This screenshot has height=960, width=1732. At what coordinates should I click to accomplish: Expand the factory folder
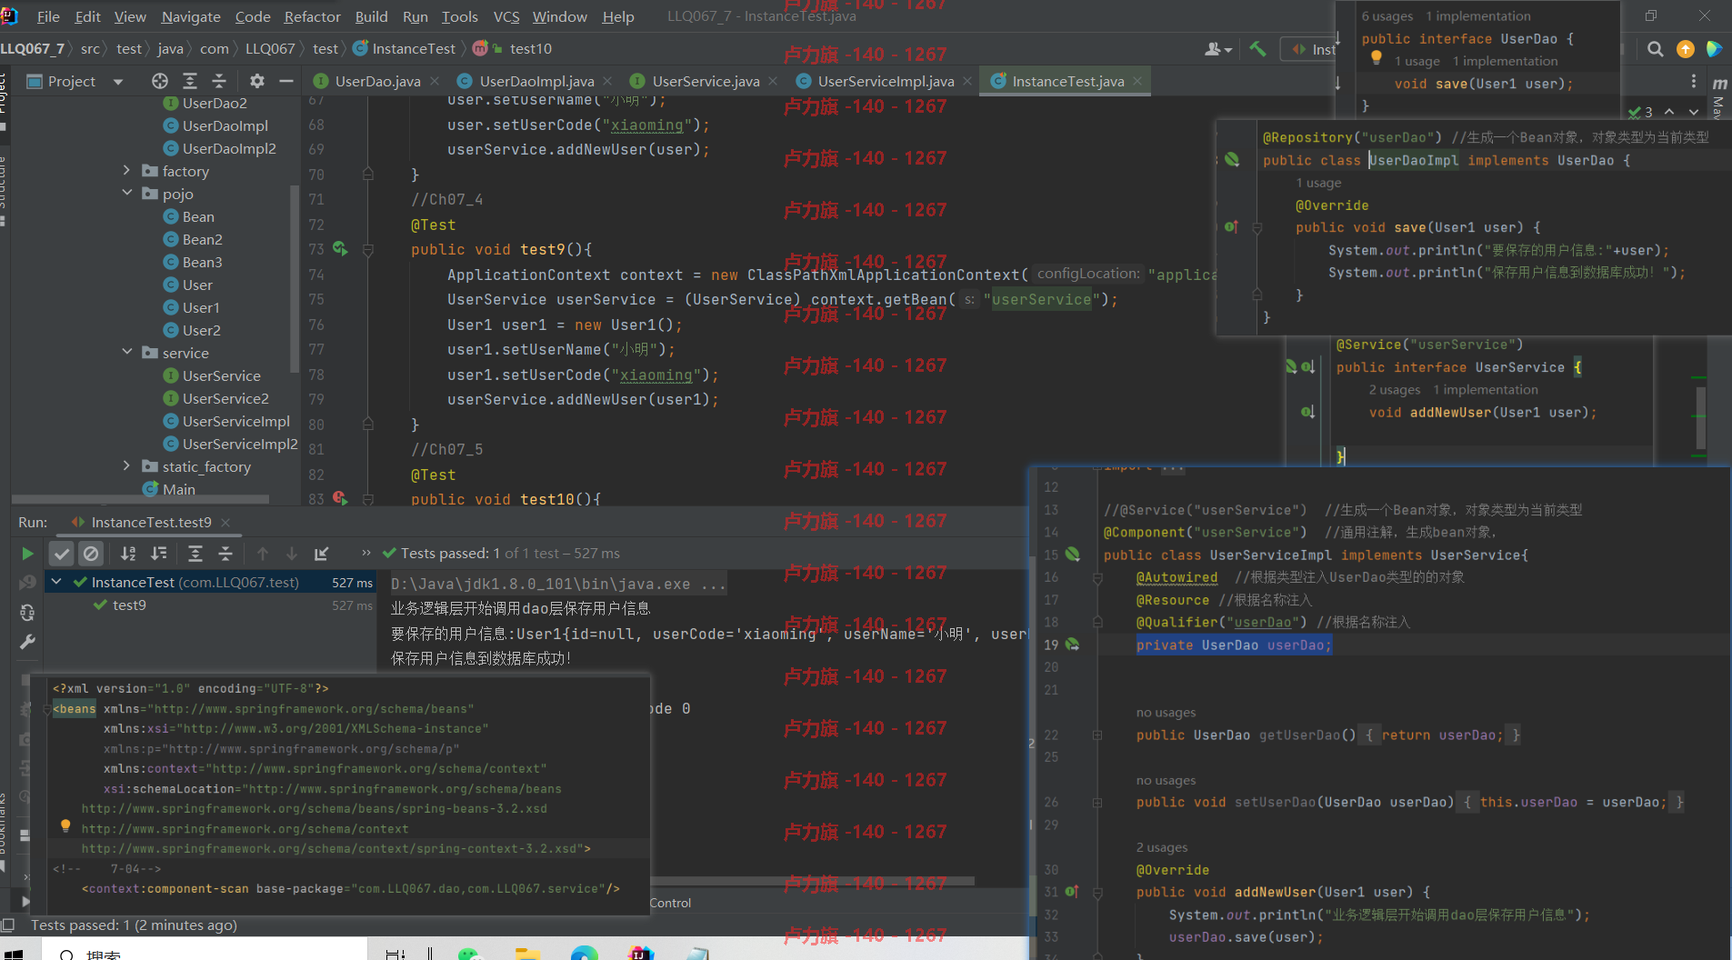[x=127, y=171]
